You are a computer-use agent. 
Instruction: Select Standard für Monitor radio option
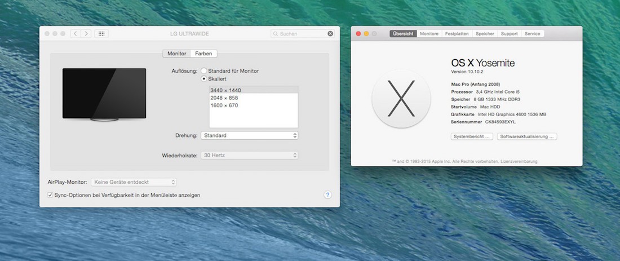pos(203,71)
